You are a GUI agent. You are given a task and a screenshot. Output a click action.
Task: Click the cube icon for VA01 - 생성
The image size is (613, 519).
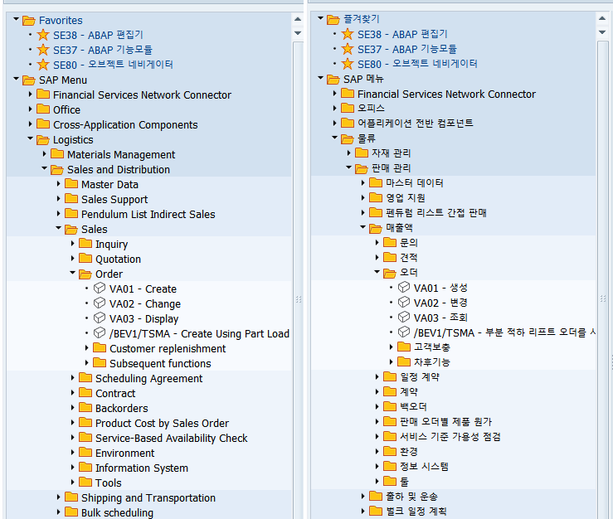click(404, 287)
